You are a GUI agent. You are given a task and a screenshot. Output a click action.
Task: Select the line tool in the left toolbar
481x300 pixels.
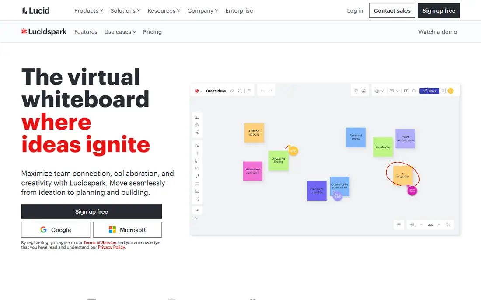point(197,184)
